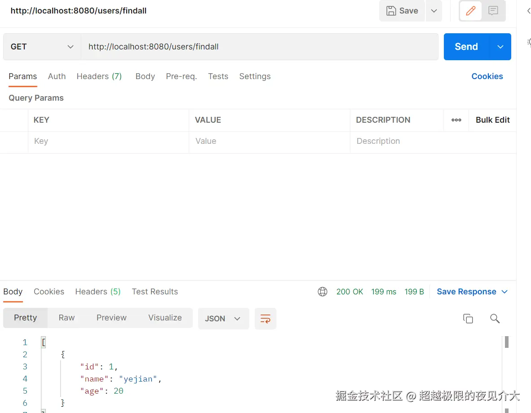531x413 pixels.
Task: Open the response Cookies tab
Action: point(49,292)
